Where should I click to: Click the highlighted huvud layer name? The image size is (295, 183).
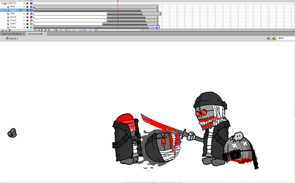13,10
